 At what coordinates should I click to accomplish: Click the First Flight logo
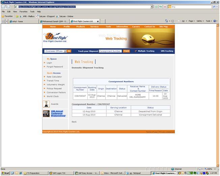tap(56, 37)
